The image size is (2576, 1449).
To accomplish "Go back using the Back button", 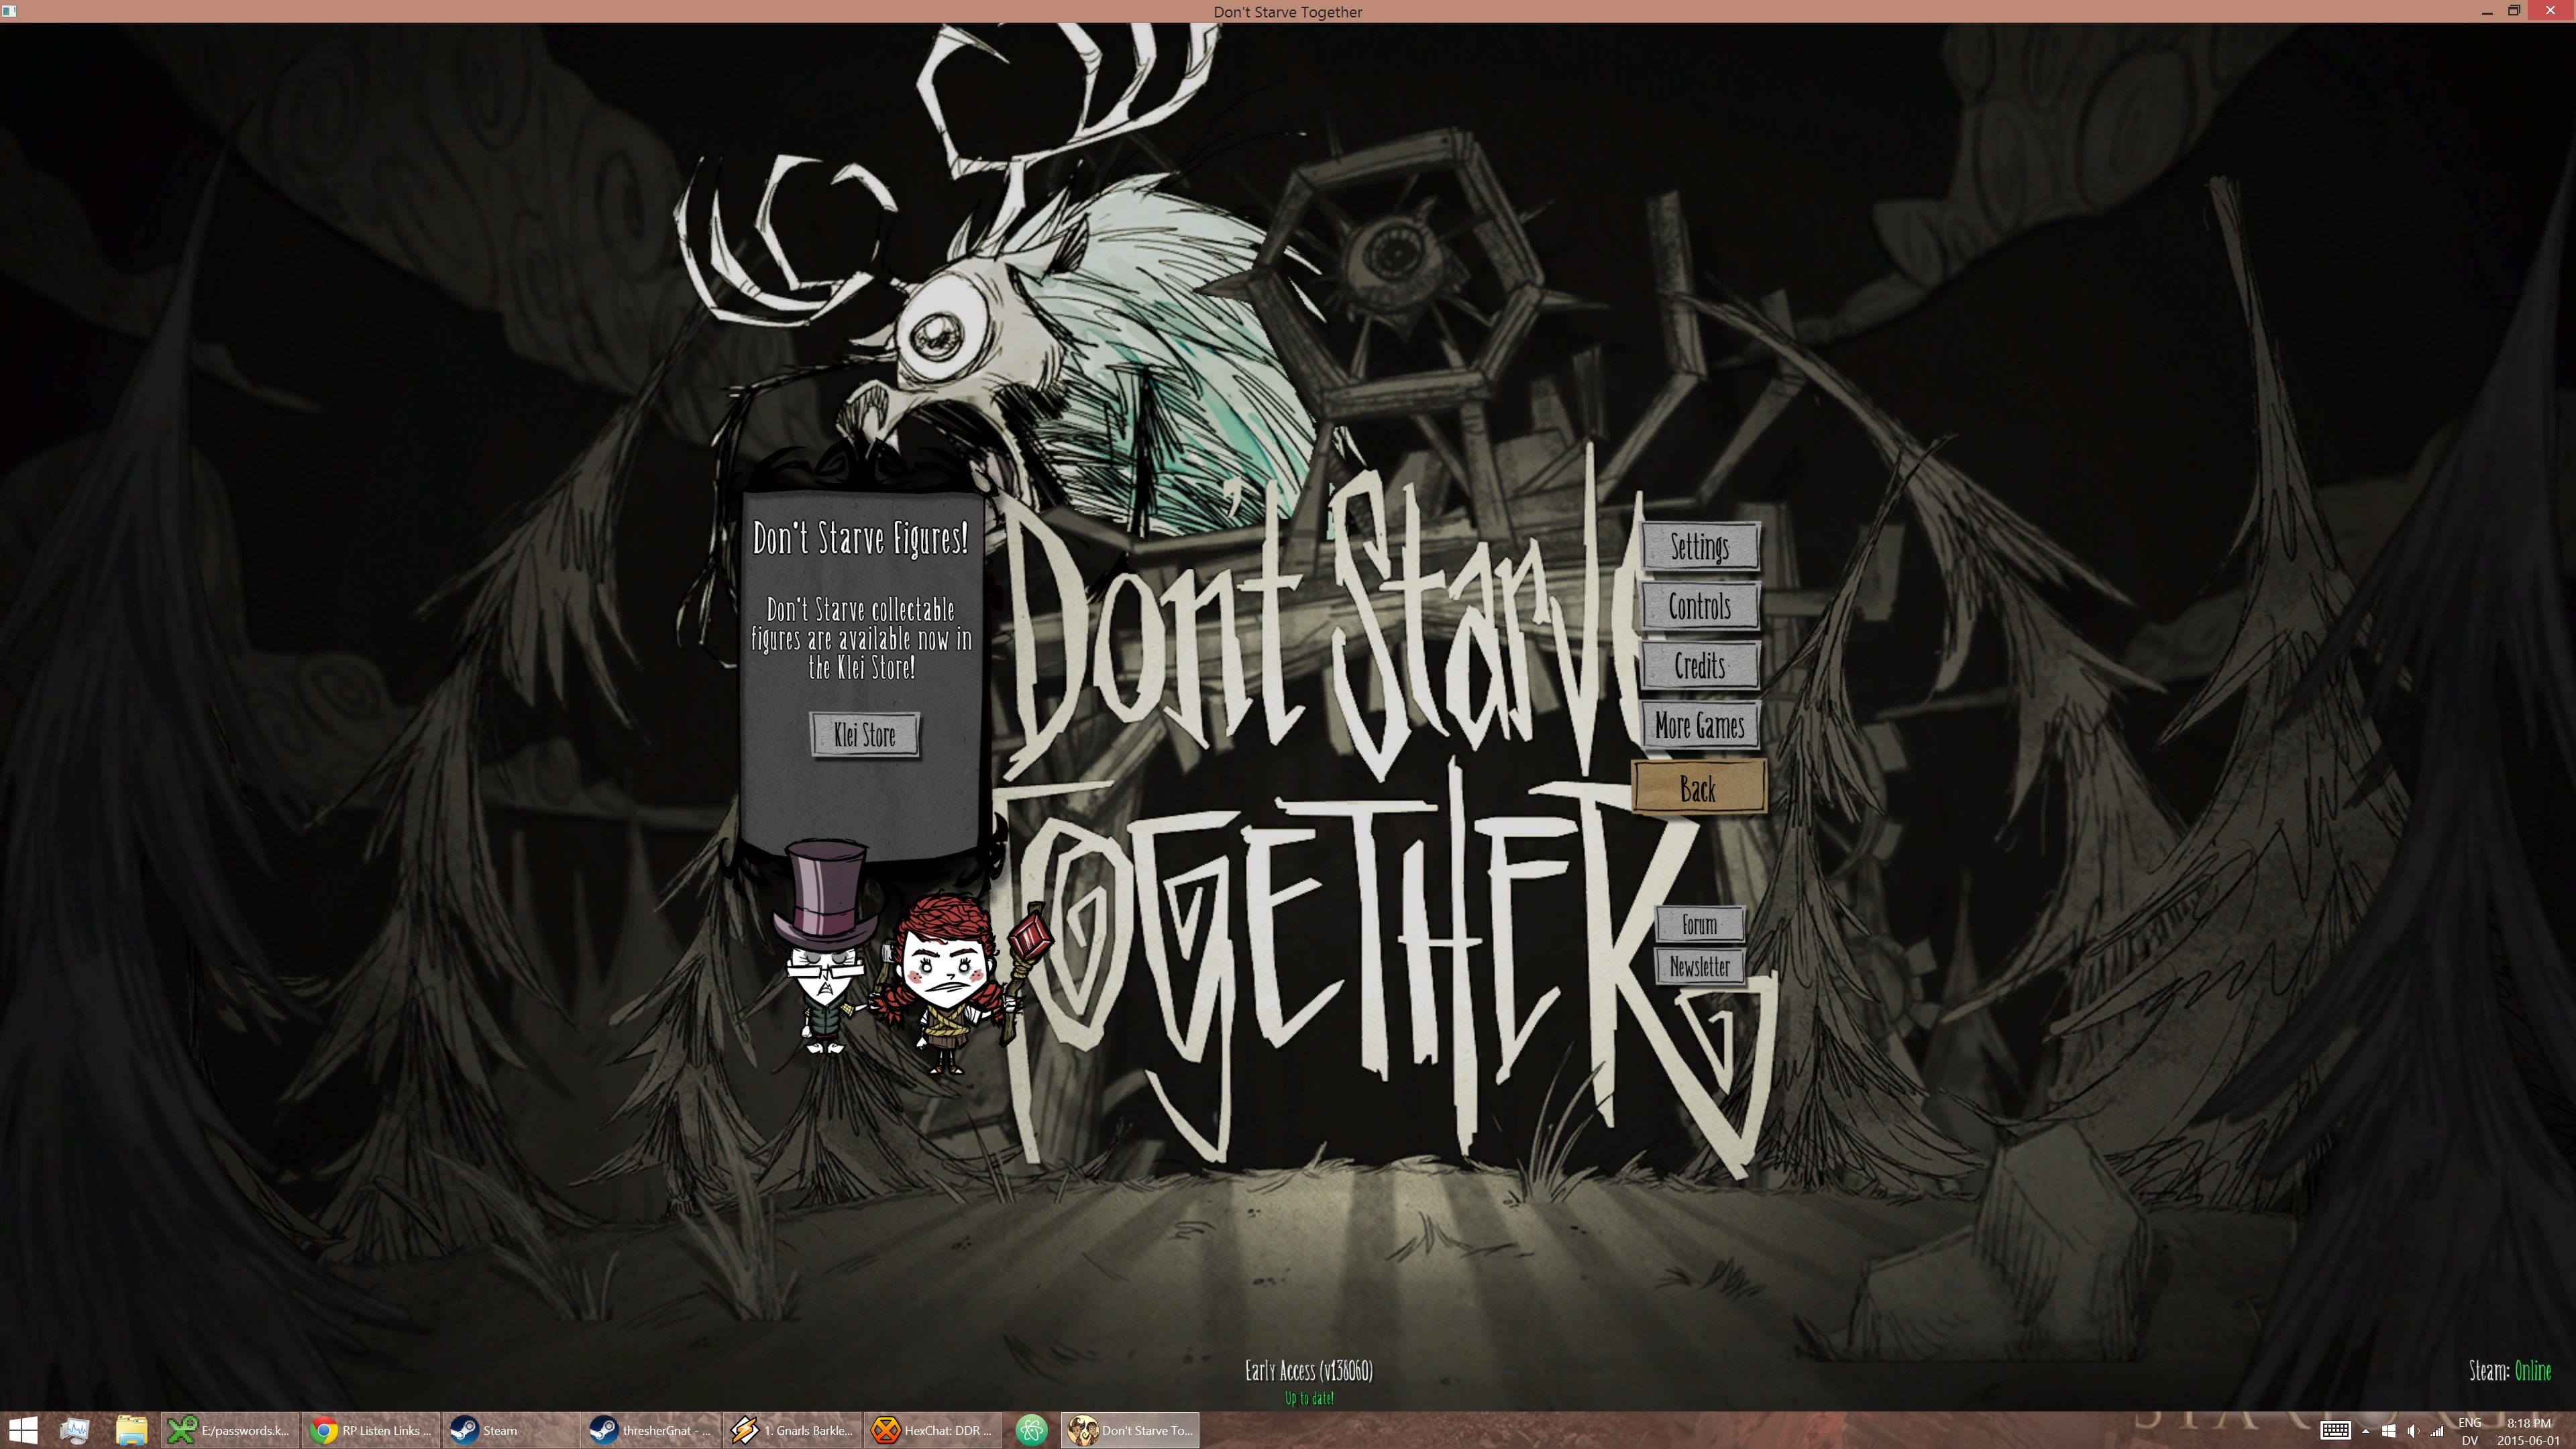I will [x=1698, y=788].
